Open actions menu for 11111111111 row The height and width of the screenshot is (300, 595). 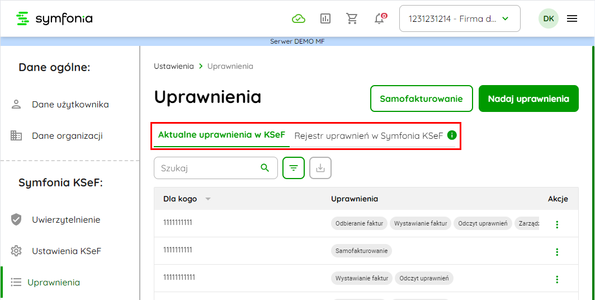point(557,279)
